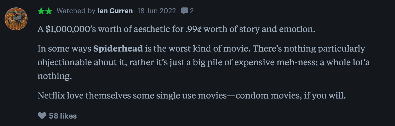This screenshot has height=126, width=395.
Task: View the 58 likes list
Action: [63, 116]
